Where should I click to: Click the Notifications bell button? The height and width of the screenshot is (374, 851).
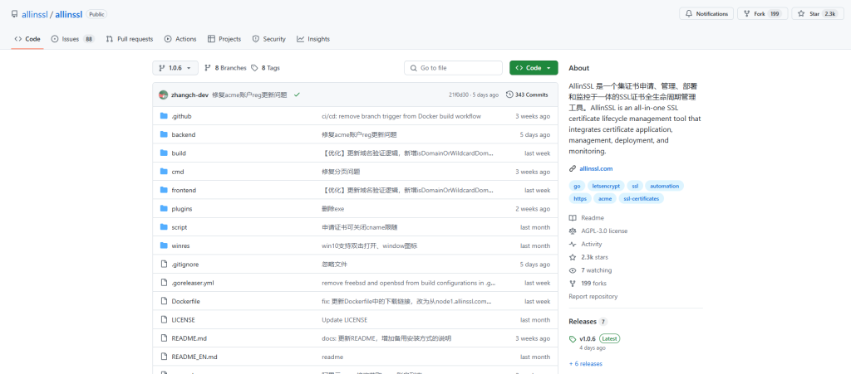click(x=706, y=14)
